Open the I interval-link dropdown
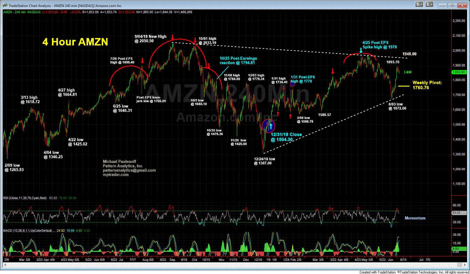This screenshot has height=274, width=470. click(430, 4)
